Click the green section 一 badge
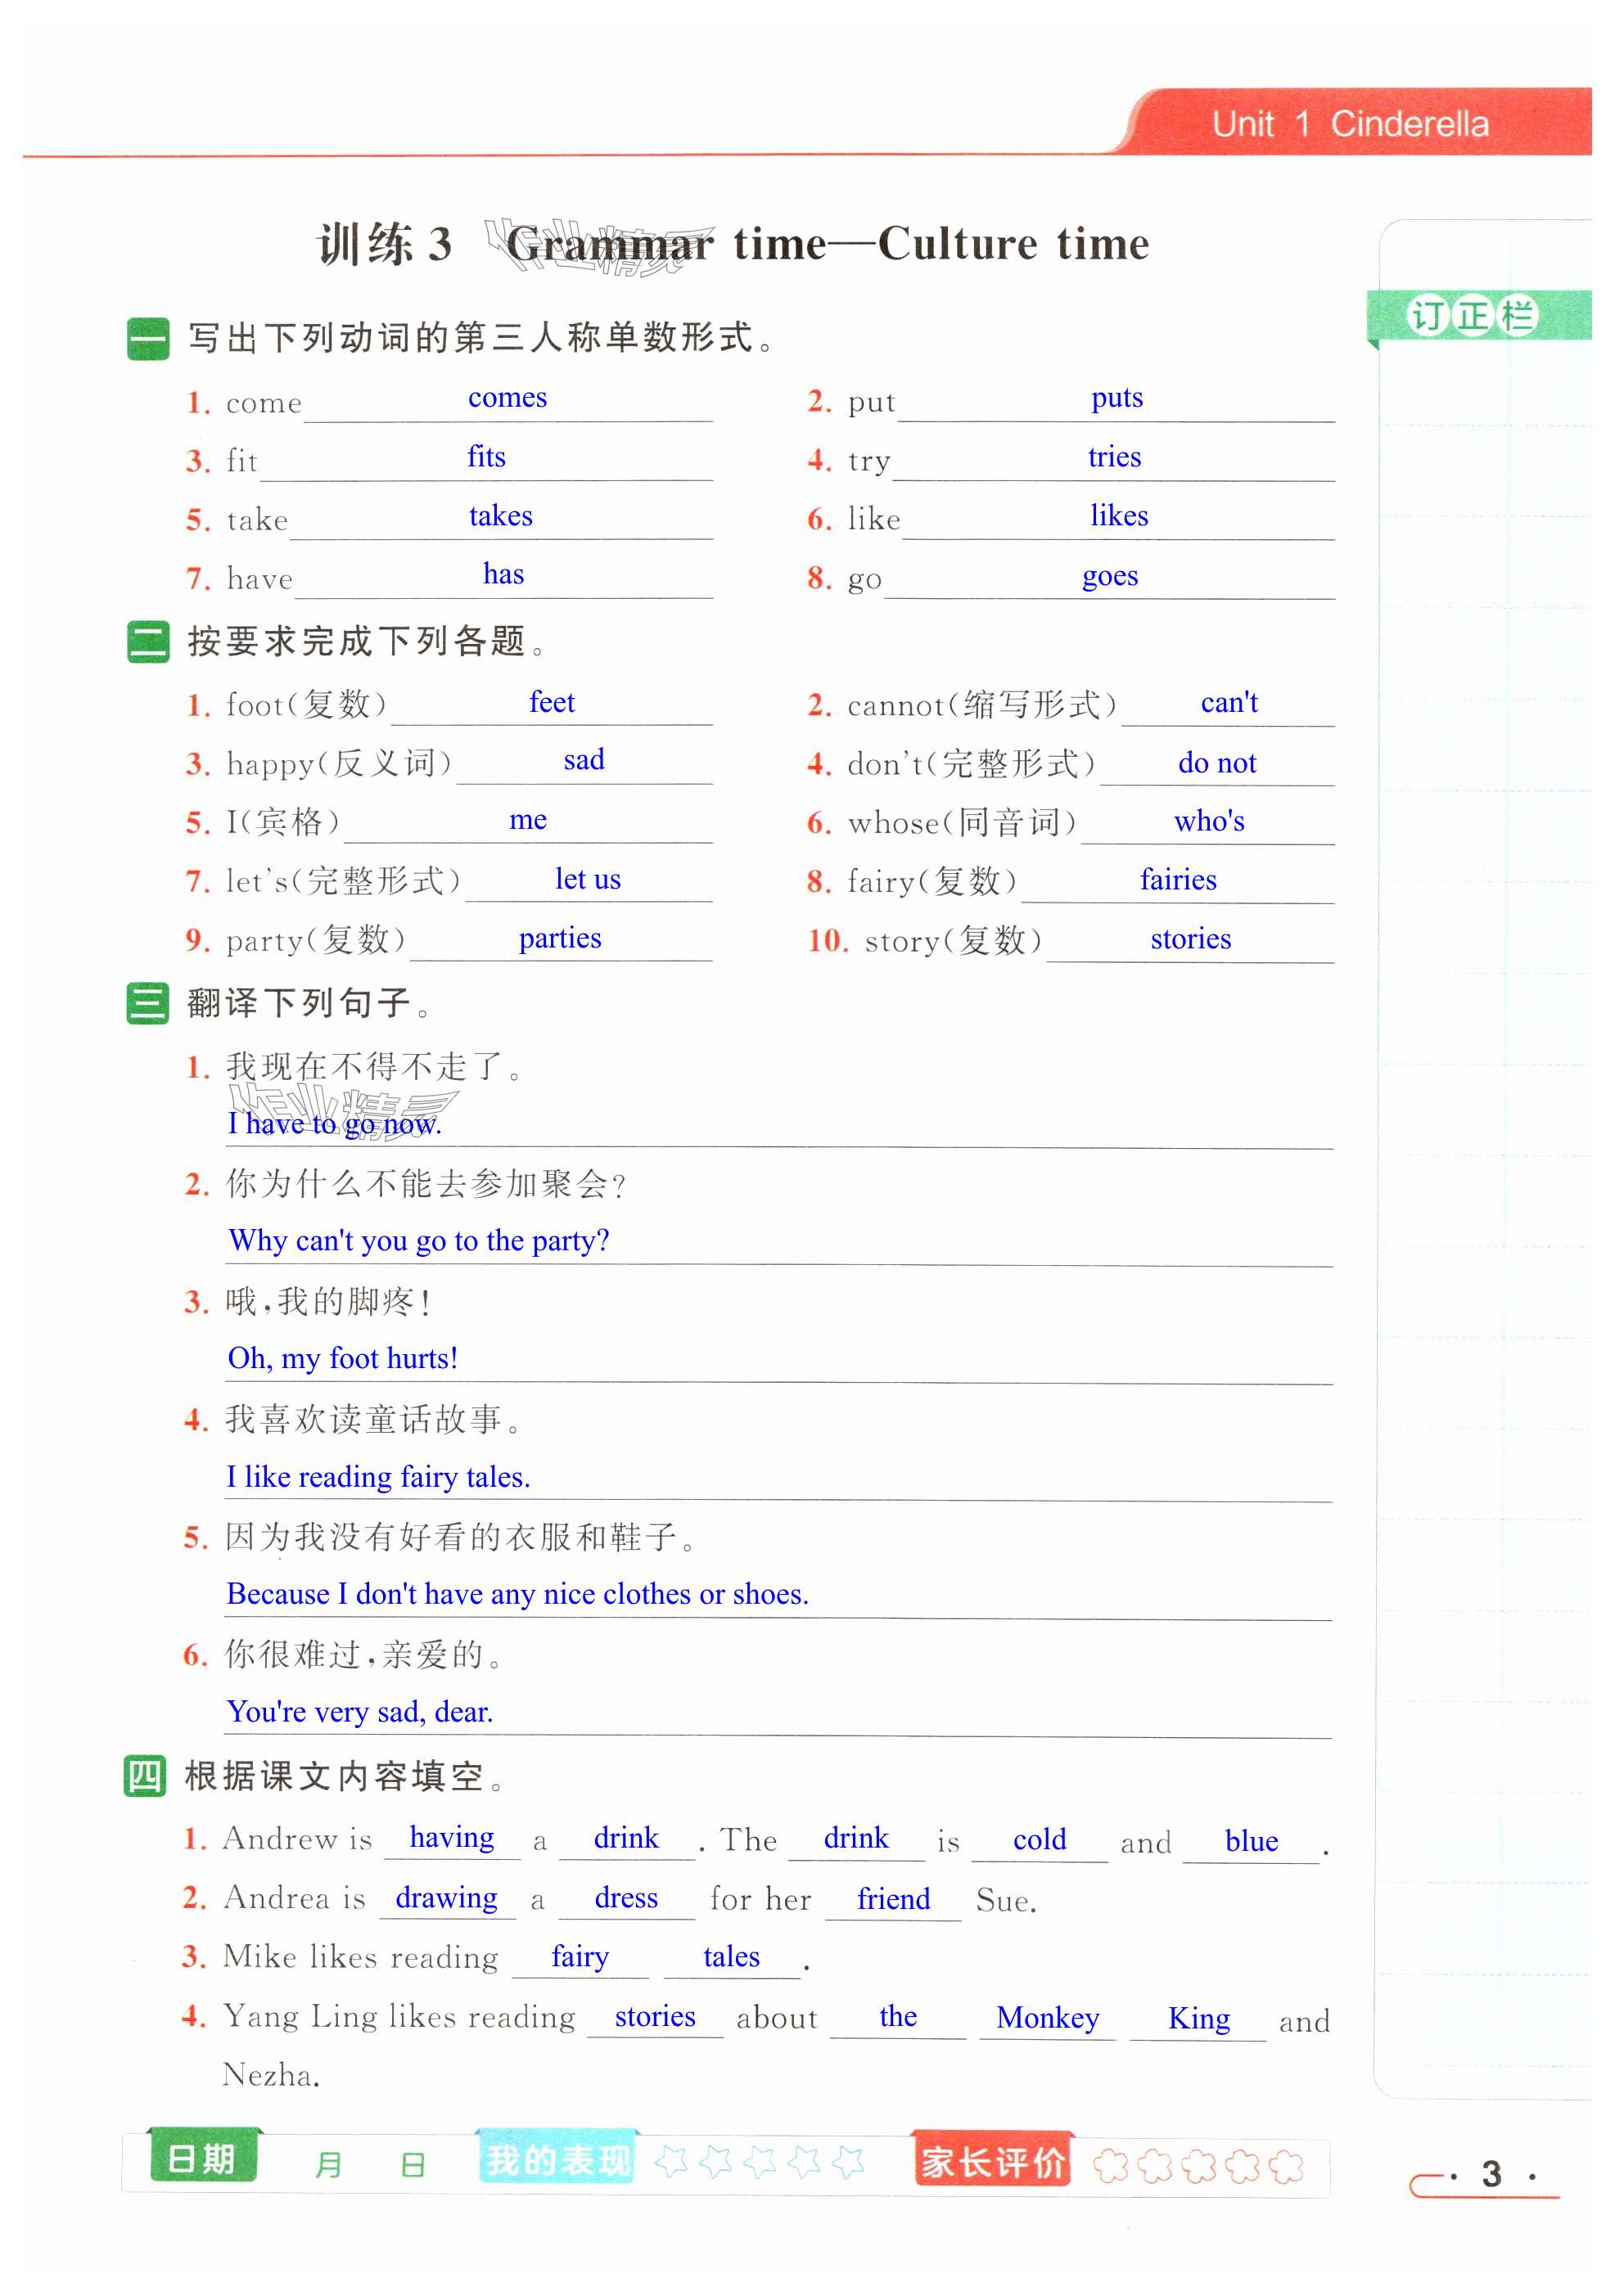This screenshot has width=1615, height=2296. [x=148, y=338]
